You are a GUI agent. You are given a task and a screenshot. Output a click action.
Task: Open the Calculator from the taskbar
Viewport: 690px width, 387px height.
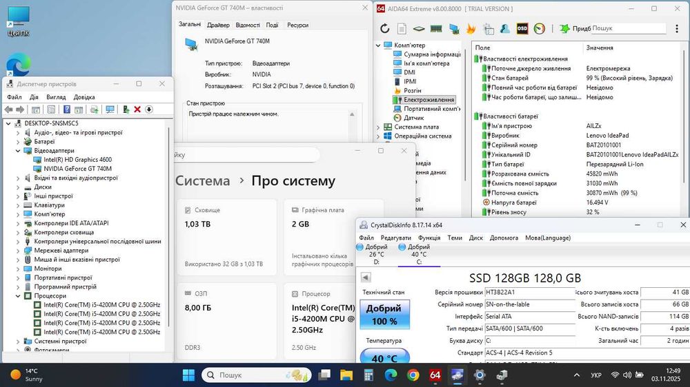click(x=368, y=375)
